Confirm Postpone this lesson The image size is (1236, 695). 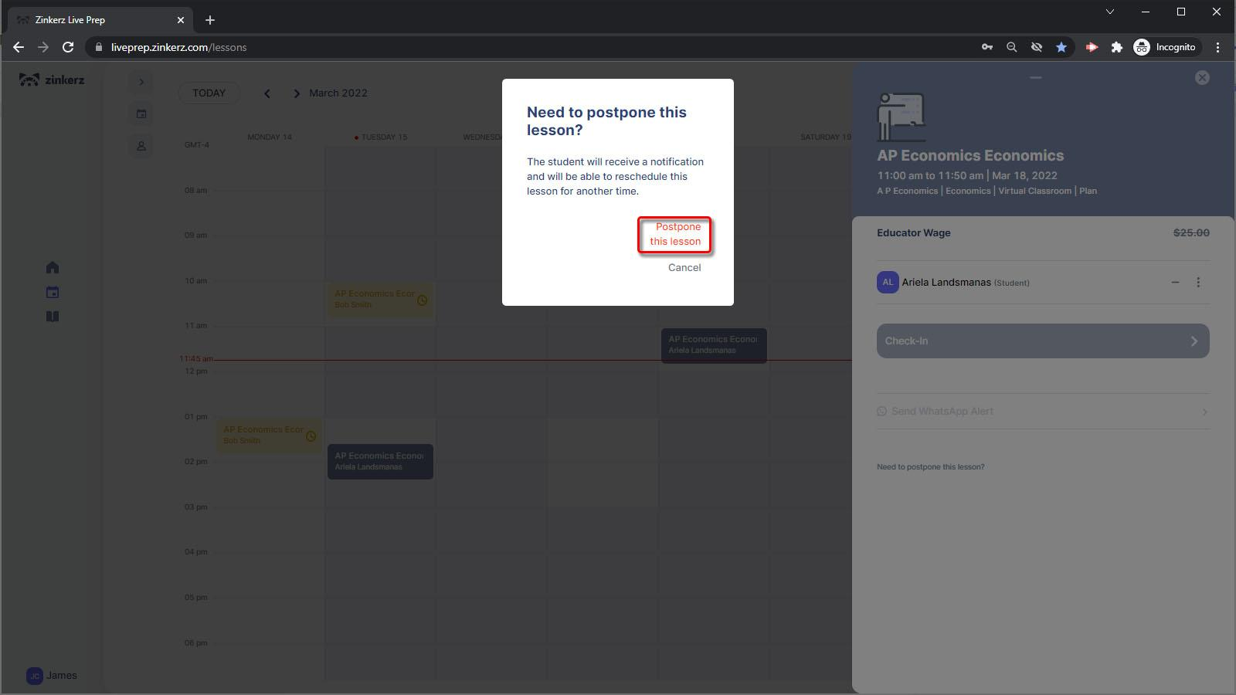[675, 234]
